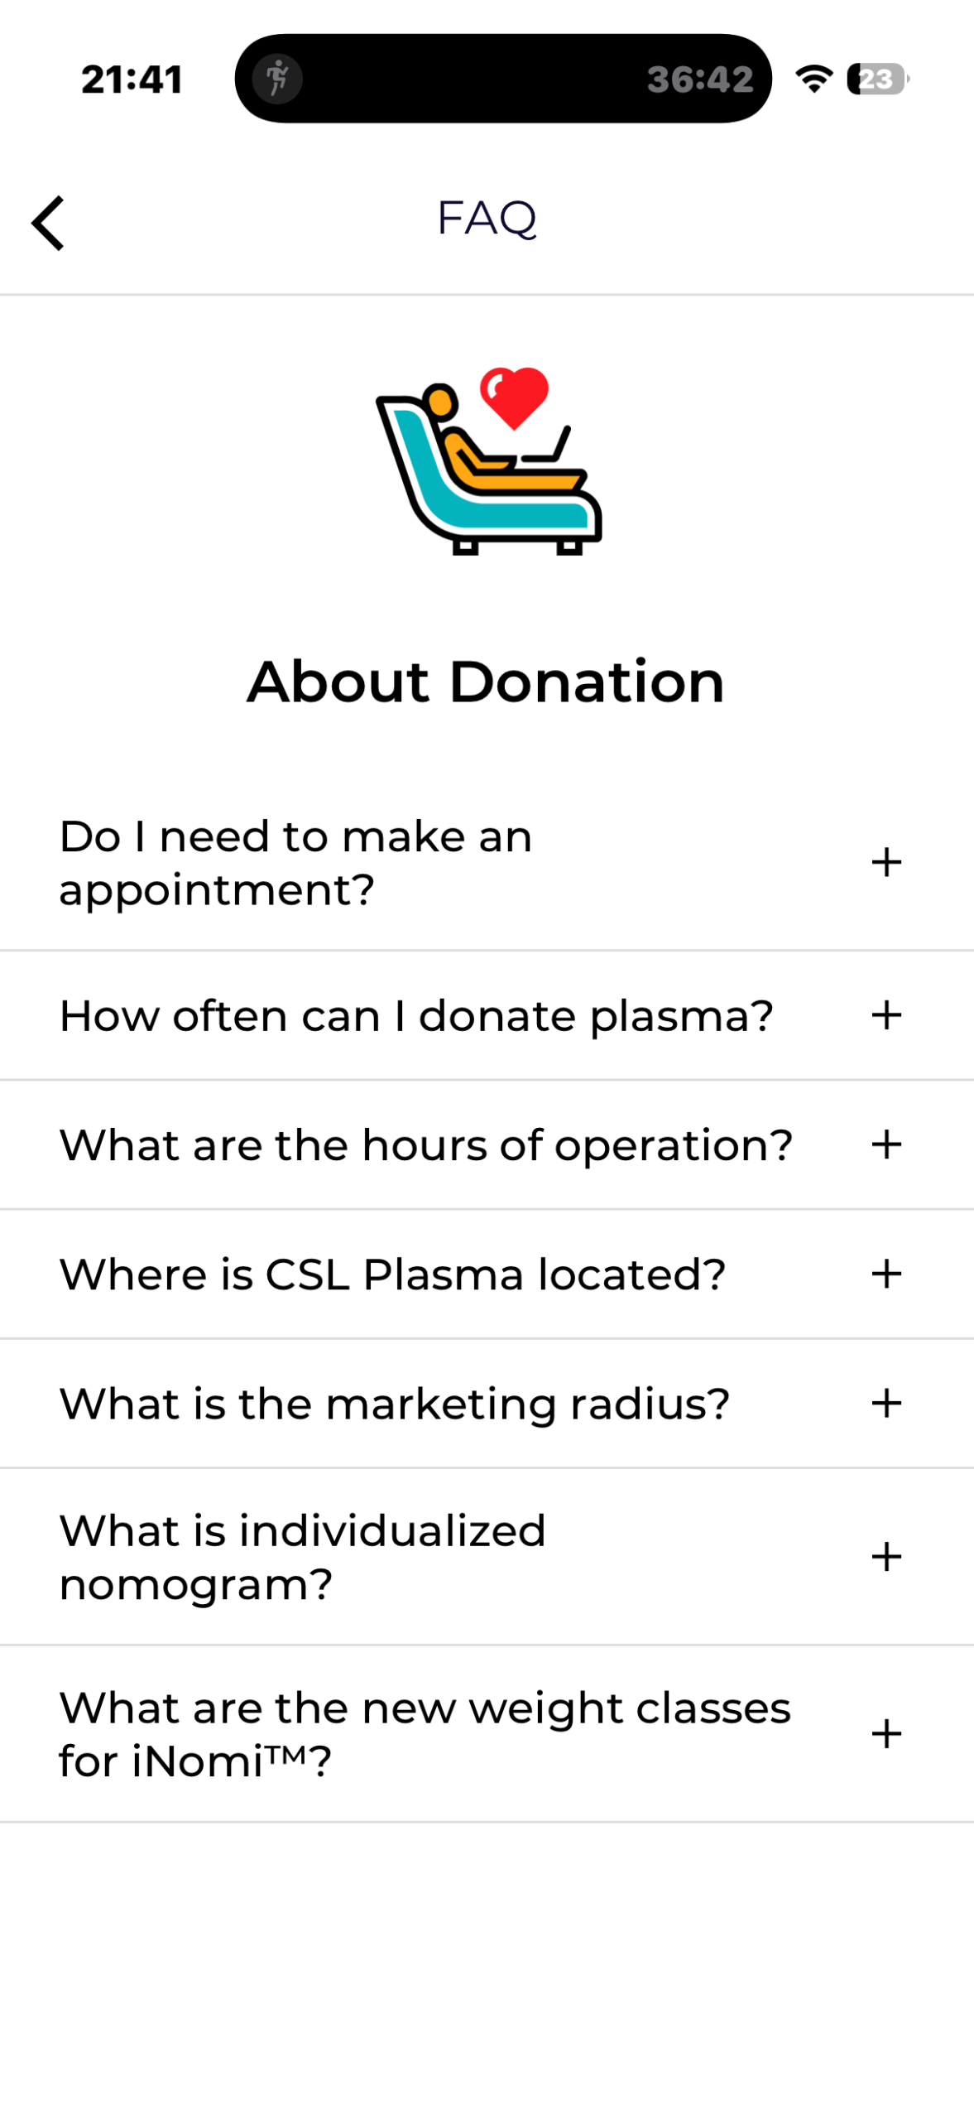Image resolution: width=974 pixels, height=2120 pixels.
Task: Tap the donor chair heart illustration
Action: [489, 460]
